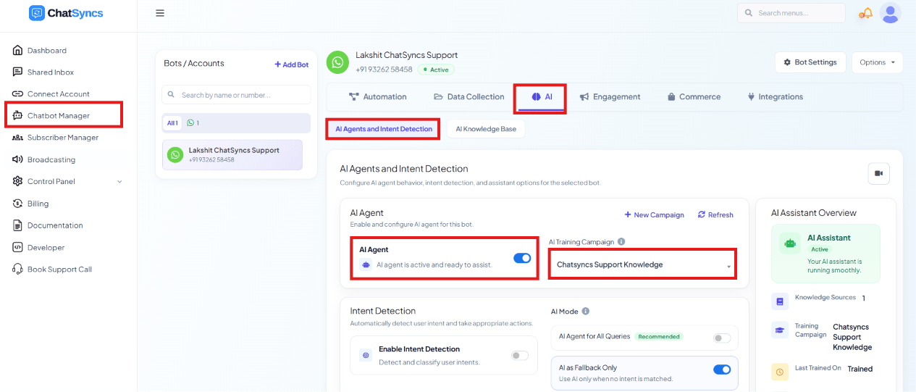This screenshot has width=916, height=392.
Task: Switch to the Automation tab
Action: tap(377, 96)
